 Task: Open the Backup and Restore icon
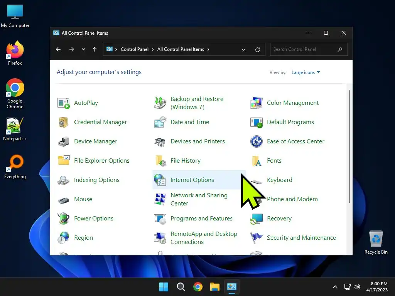[x=160, y=103]
